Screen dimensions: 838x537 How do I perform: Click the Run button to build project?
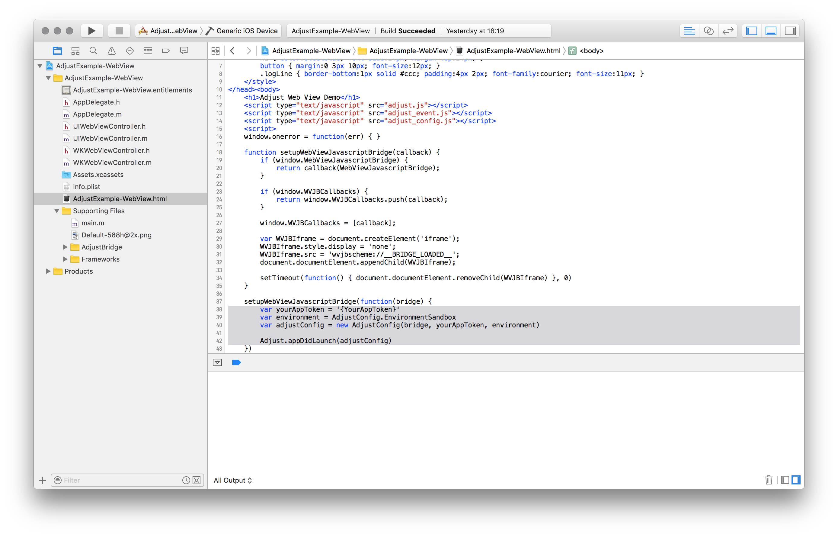[91, 30]
